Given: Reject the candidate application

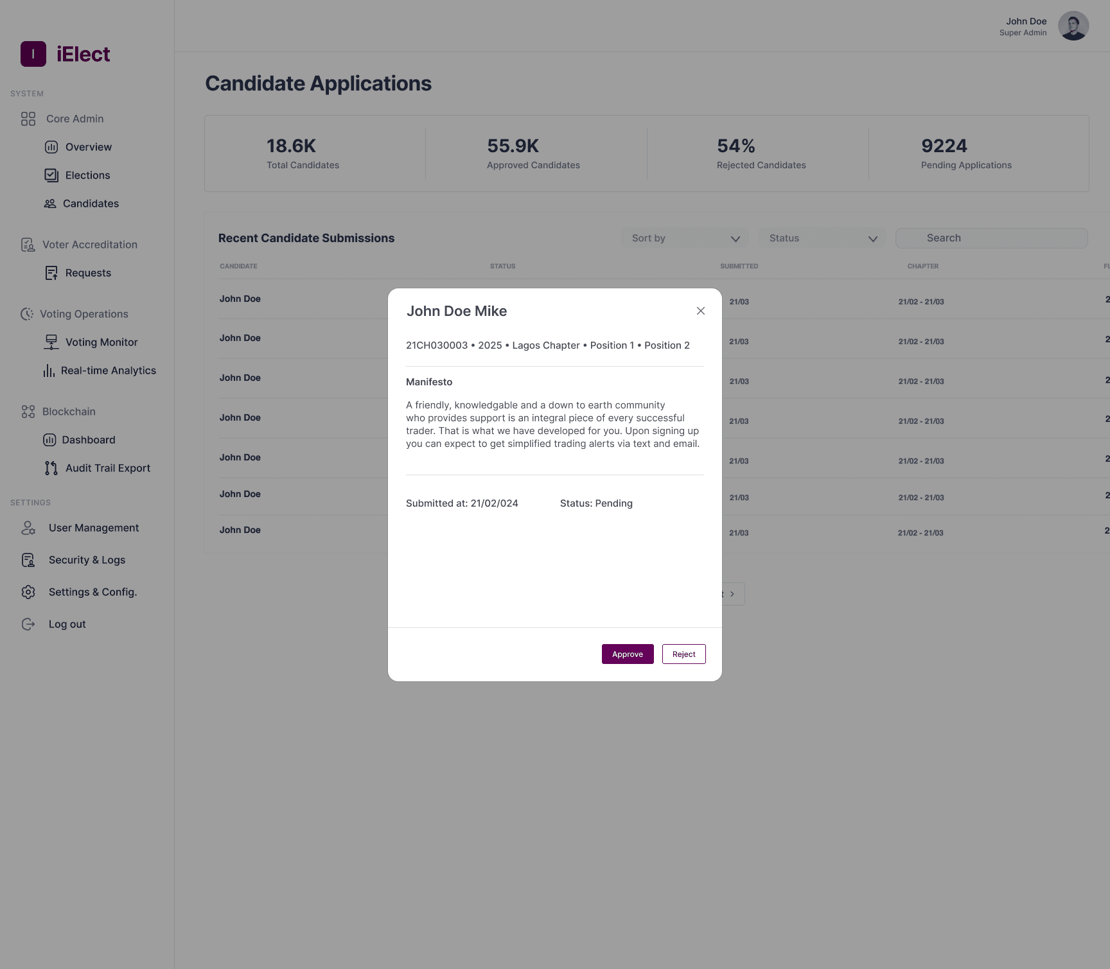Looking at the screenshot, I should (x=683, y=654).
